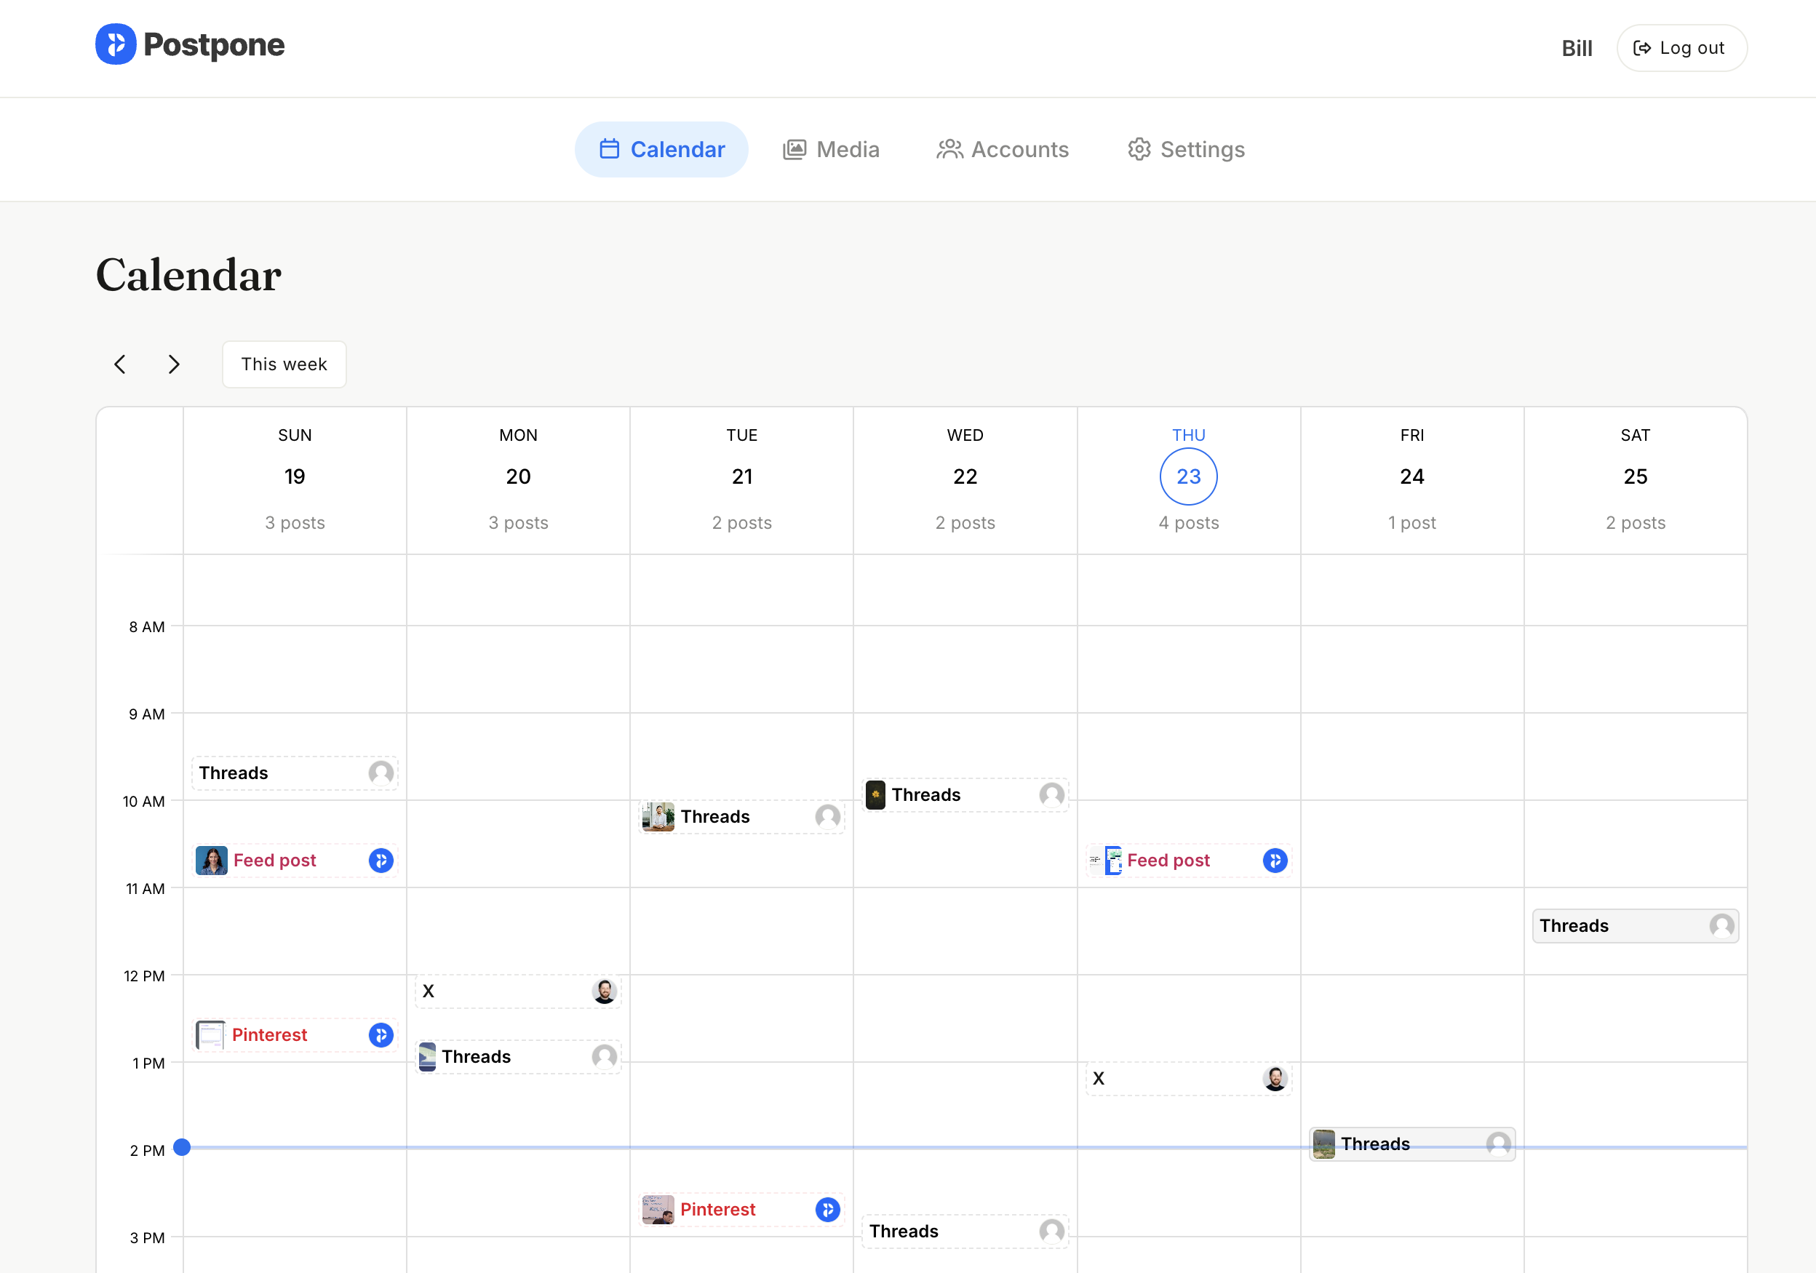Click the current time indicator dot

183,1148
